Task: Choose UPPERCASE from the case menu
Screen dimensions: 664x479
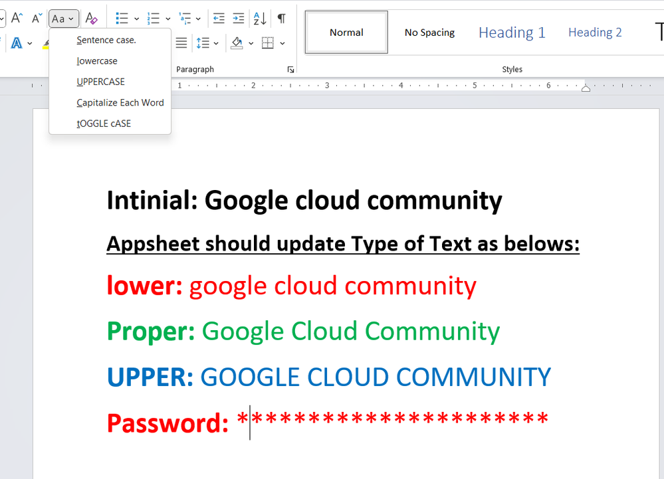Action: coord(110,82)
